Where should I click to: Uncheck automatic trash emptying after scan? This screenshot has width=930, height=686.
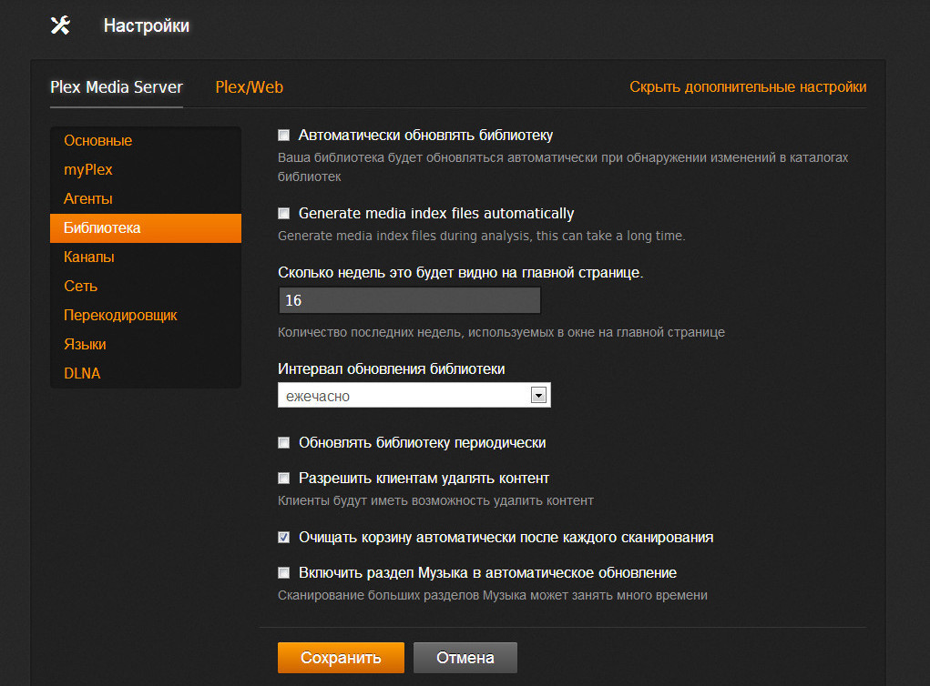pos(283,538)
